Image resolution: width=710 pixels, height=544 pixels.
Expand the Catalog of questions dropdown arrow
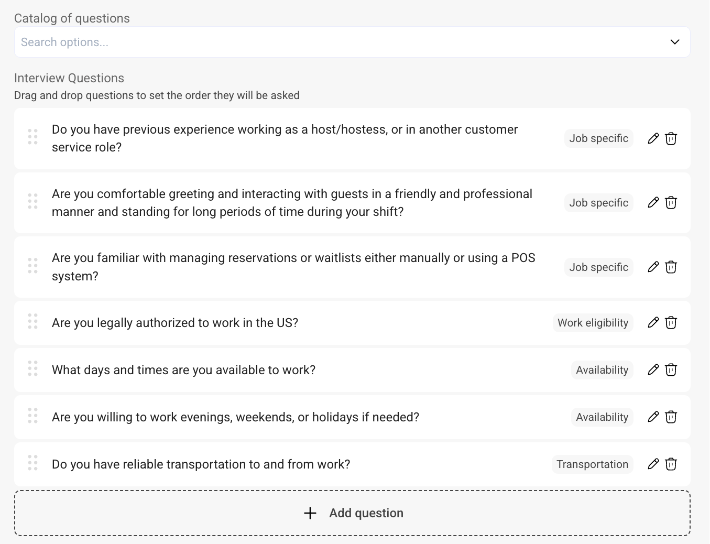click(x=675, y=42)
